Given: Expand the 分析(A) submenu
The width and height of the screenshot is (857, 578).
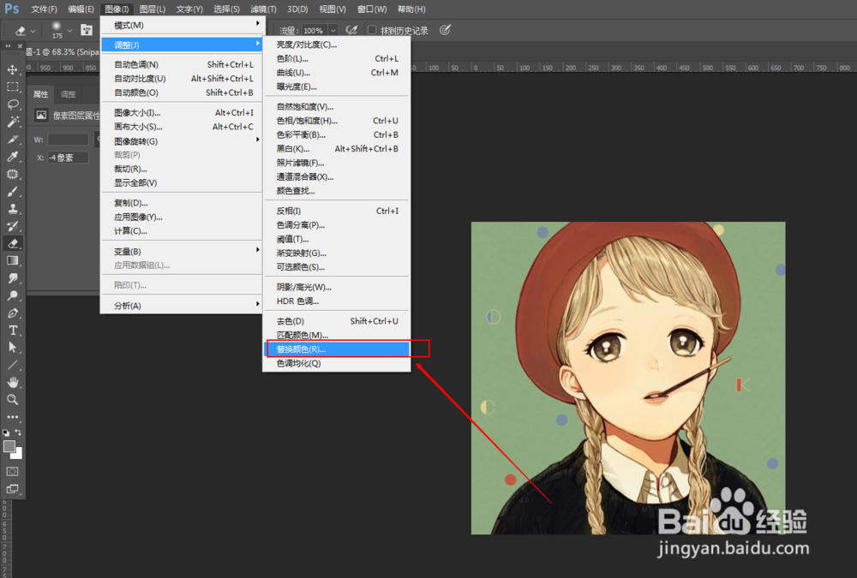Looking at the screenshot, I should [x=183, y=306].
